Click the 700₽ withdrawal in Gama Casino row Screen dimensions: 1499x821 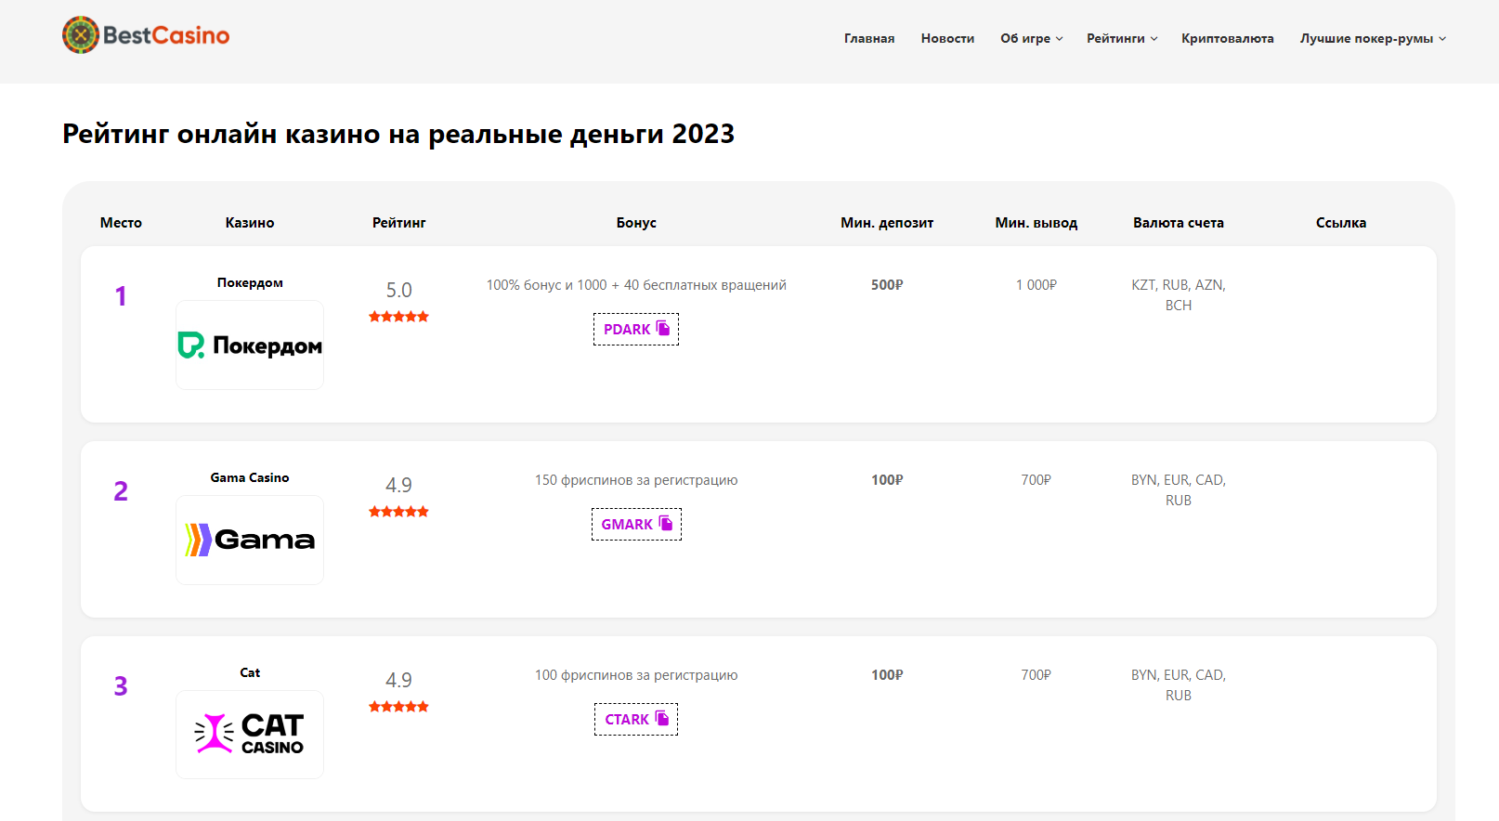1036,480
